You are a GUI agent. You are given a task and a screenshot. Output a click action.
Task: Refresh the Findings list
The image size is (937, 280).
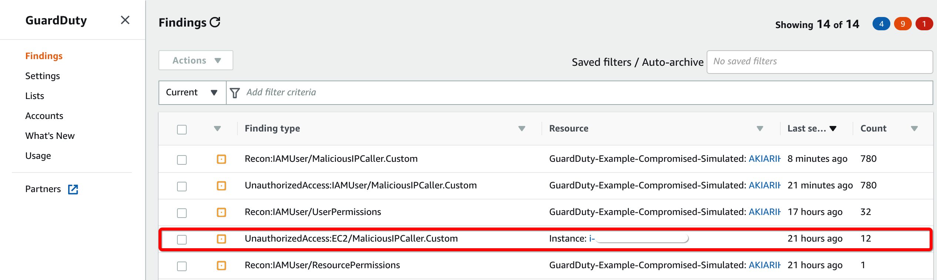point(215,23)
